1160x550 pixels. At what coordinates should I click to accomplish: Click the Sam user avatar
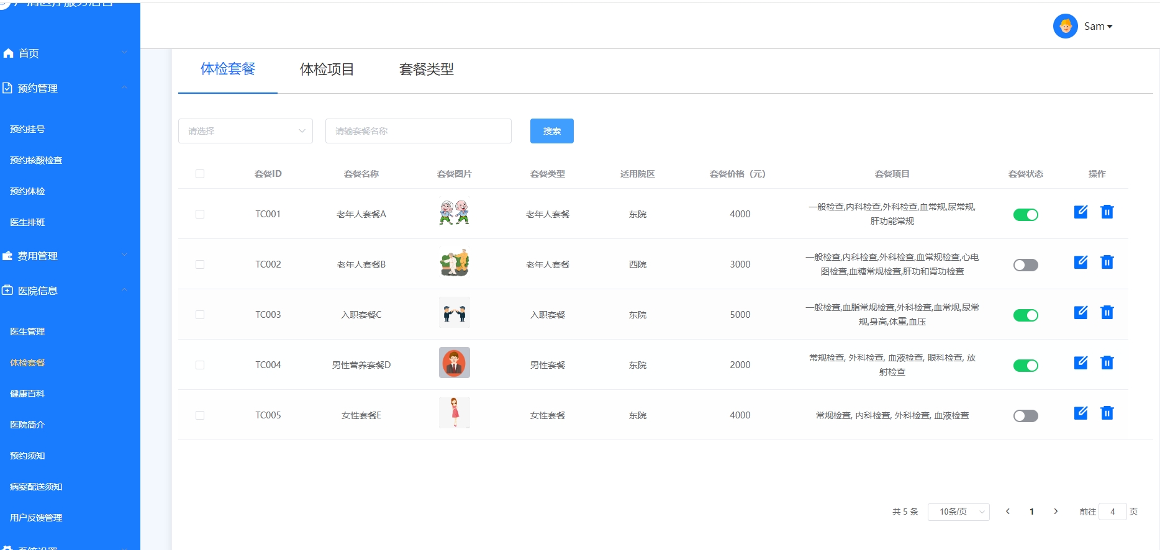pyautogui.click(x=1066, y=26)
